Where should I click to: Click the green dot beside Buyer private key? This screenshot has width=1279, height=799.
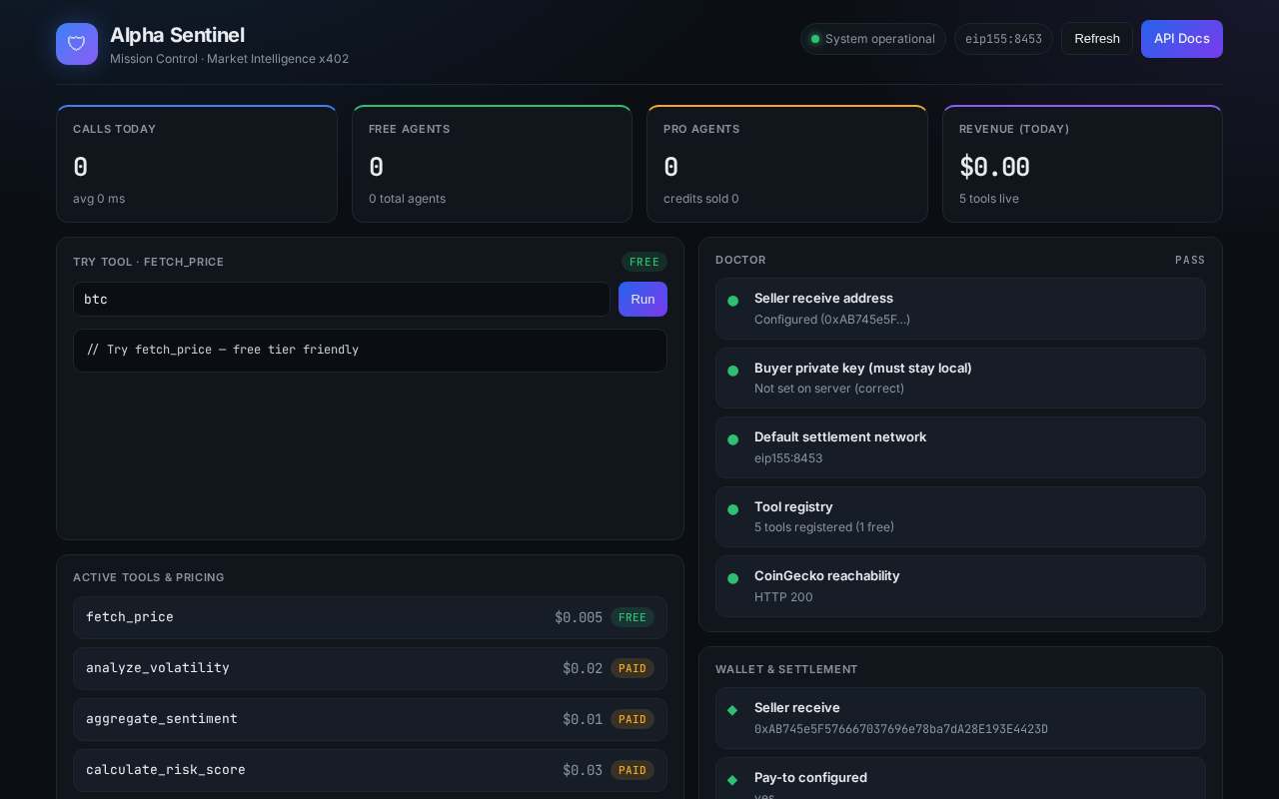click(x=732, y=371)
